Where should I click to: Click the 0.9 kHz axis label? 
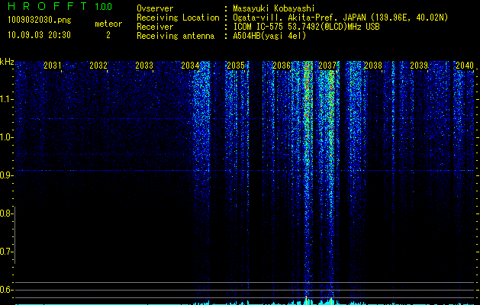[x=6, y=175]
